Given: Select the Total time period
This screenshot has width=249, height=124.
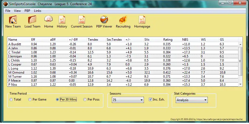Looking at the screenshot, I should coord(11,99).
